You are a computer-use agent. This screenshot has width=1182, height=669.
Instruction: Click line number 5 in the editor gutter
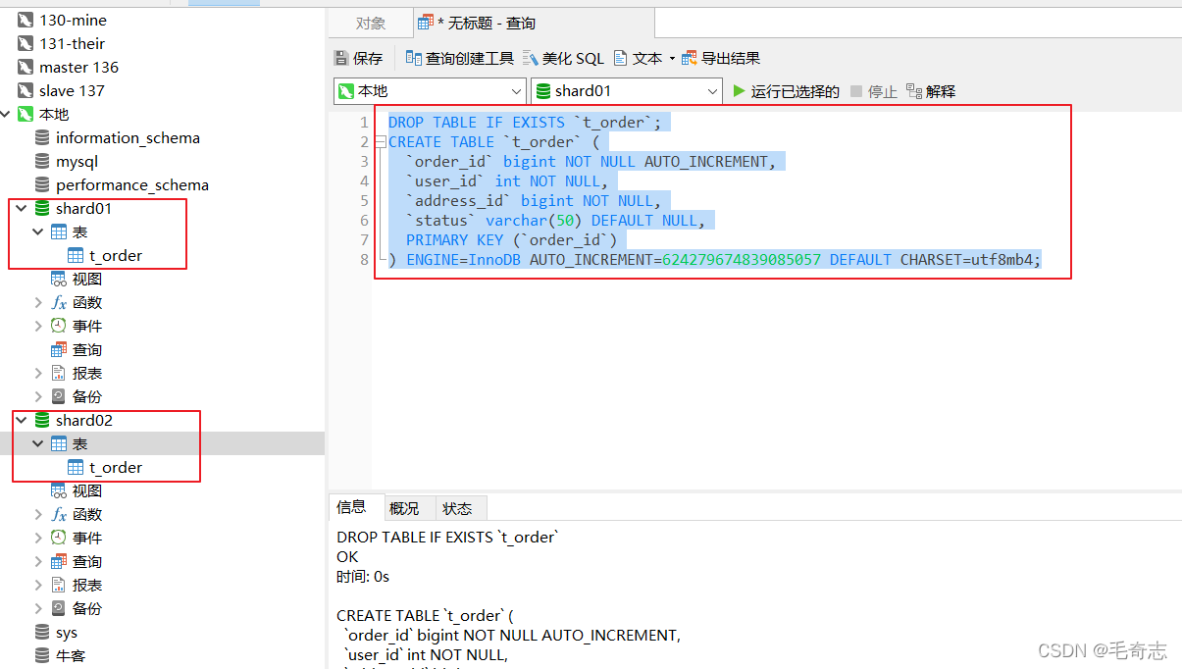tap(364, 201)
